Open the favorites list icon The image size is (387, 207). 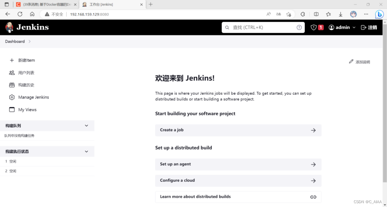pos(328,14)
